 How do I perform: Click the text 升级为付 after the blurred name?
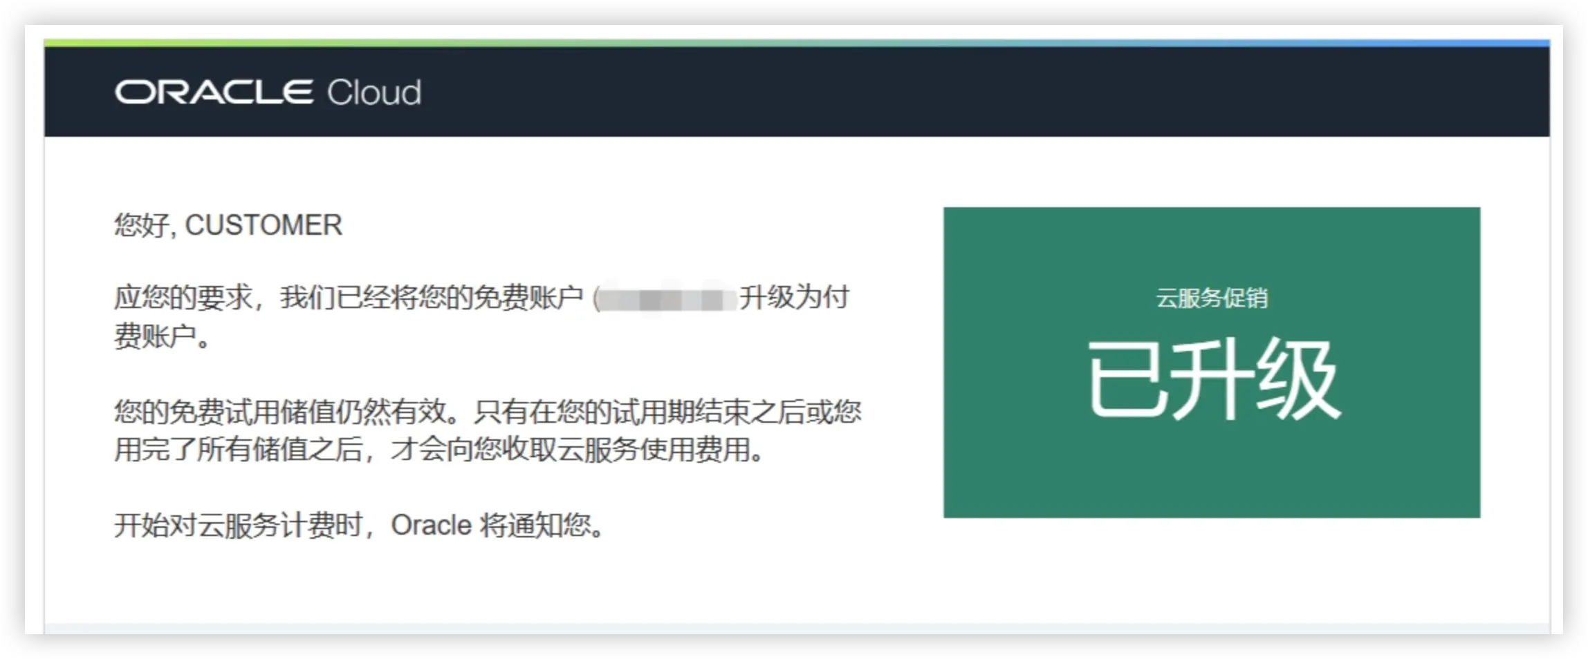tap(794, 298)
